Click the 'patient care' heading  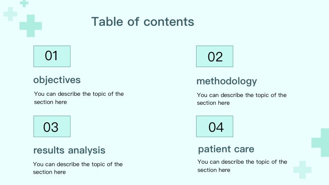226,149
